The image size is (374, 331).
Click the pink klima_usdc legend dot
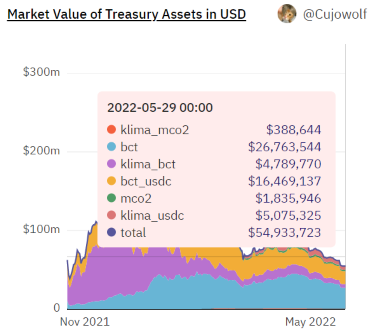(111, 215)
